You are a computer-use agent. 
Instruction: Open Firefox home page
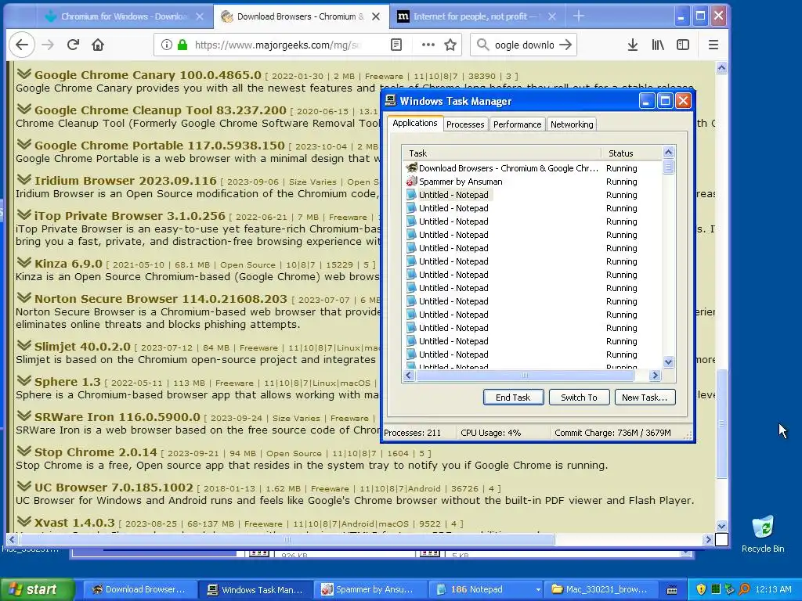98,45
